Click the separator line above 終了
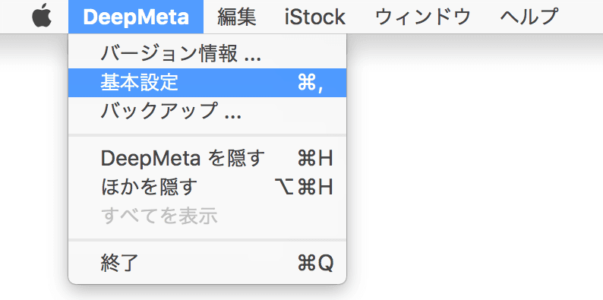 coord(207,239)
